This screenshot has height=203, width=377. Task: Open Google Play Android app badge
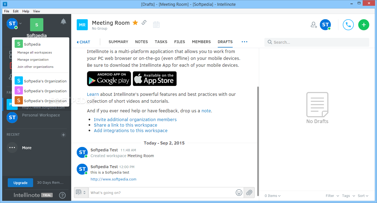109,79
